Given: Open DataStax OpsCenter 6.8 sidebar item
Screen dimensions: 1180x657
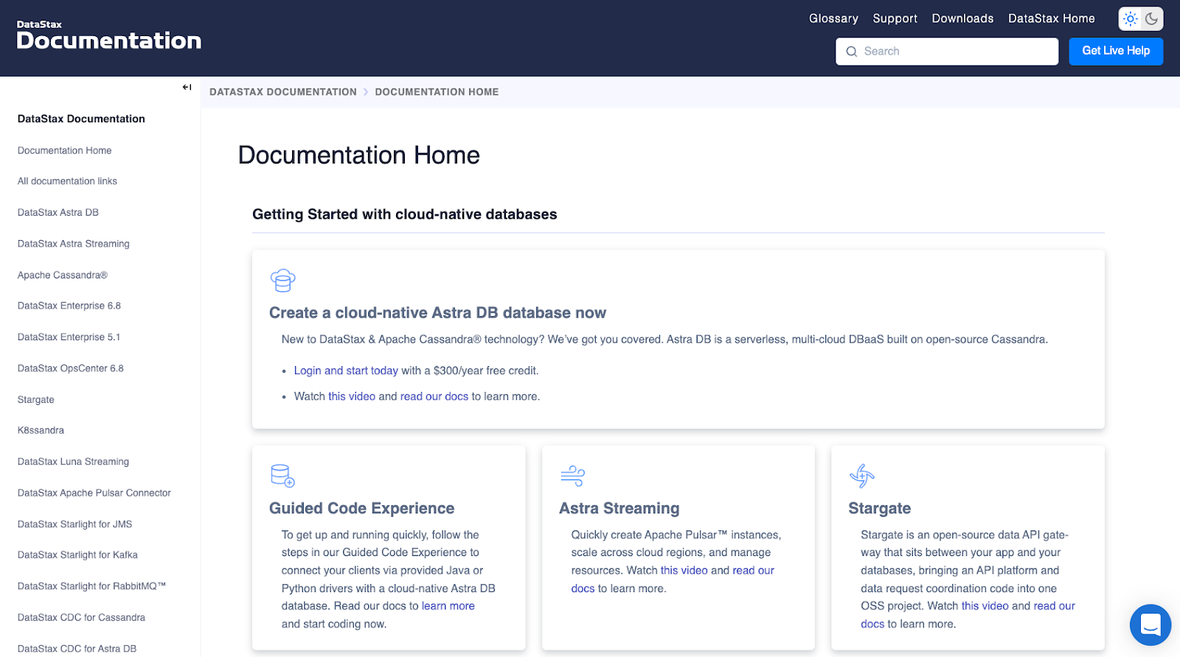Looking at the screenshot, I should click(71, 368).
